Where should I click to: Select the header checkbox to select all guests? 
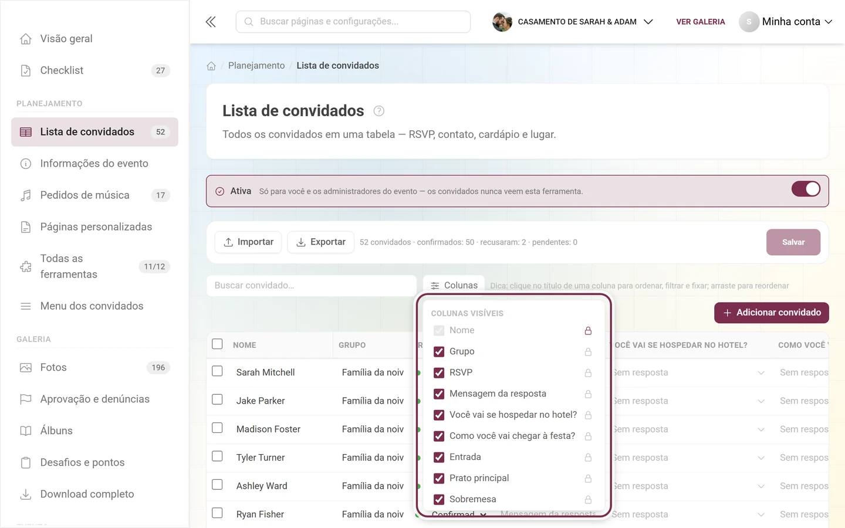(217, 344)
